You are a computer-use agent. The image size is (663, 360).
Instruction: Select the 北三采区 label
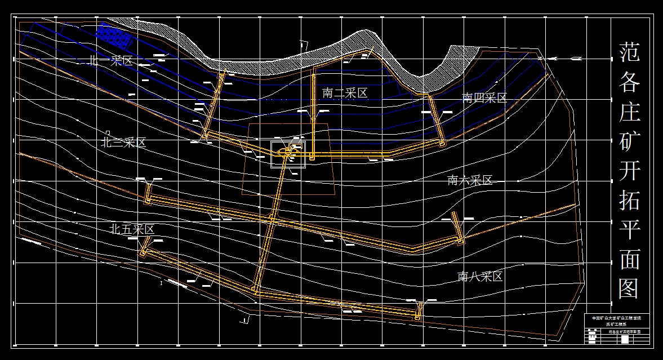pyautogui.click(x=123, y=143)
